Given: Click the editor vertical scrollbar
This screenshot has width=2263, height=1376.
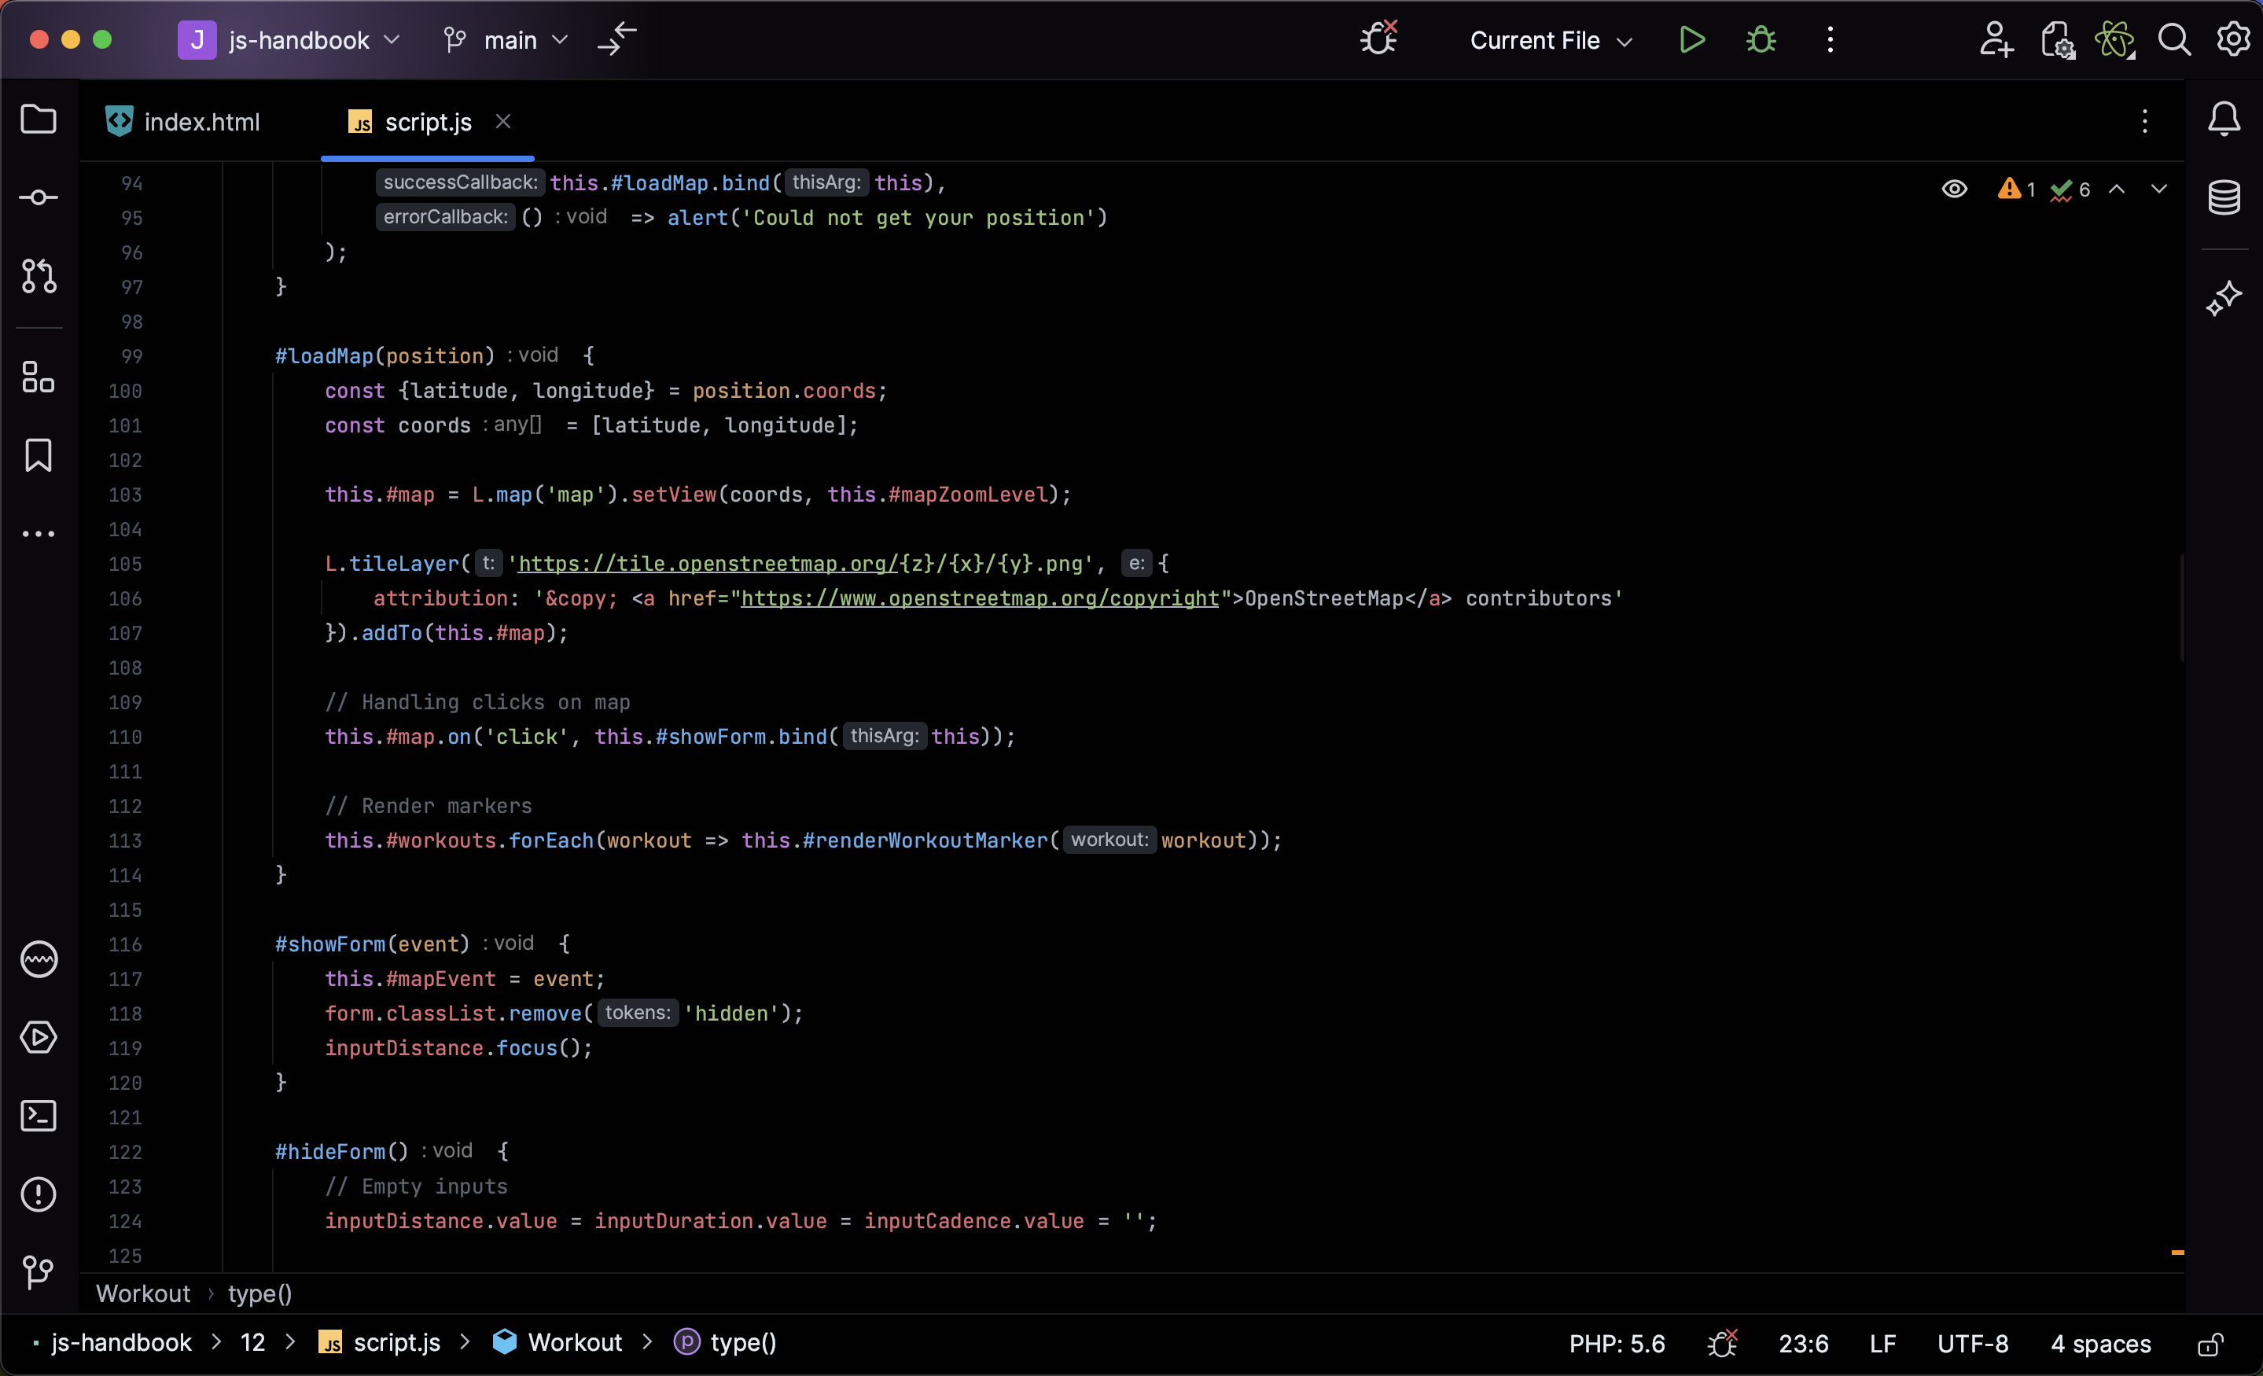Looking at the screenshot, I should 2180,606.
